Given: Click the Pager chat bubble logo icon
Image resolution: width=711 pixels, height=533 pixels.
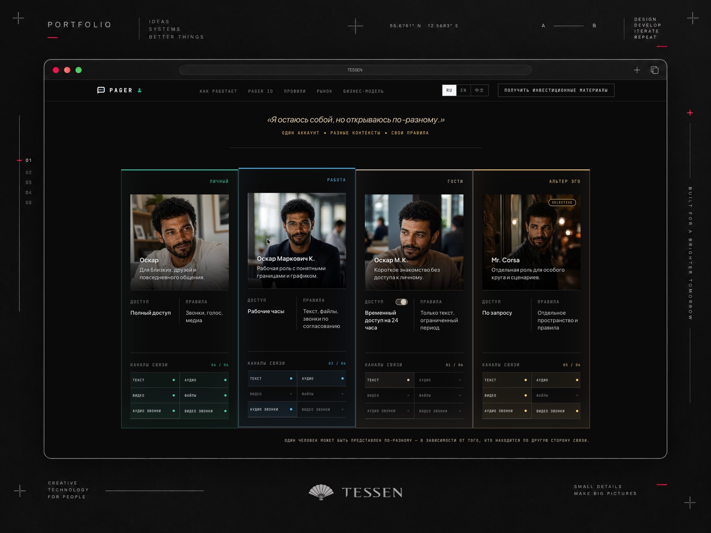Looking at the screenshot, I should click(101, 90).
